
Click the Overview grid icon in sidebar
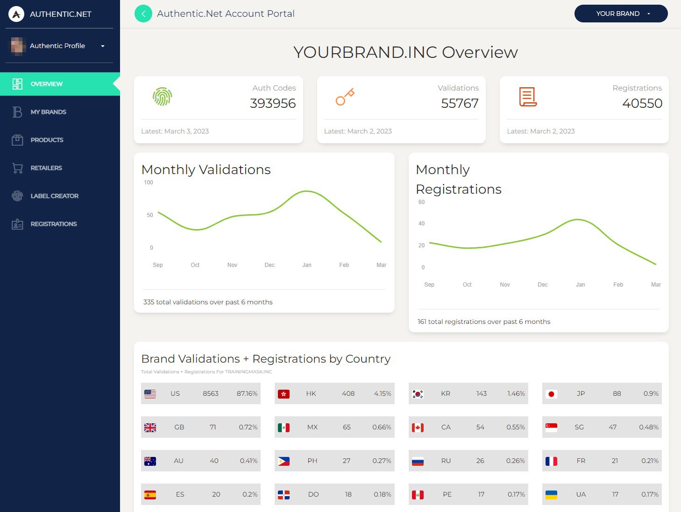tap(17, 84)
